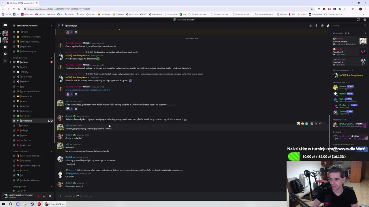Open notification settings bell icon

pyautogui.click(x=316, y=26)
